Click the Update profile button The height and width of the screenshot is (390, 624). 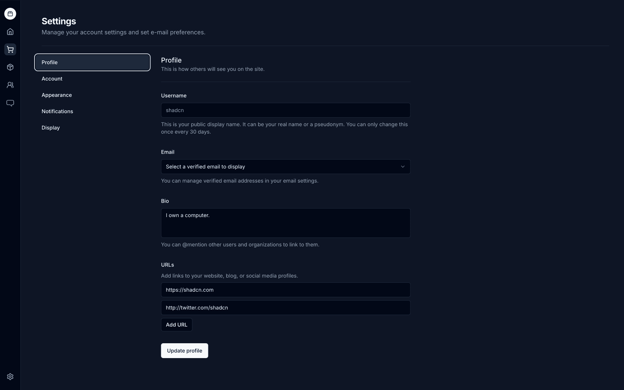pos(184,351)
